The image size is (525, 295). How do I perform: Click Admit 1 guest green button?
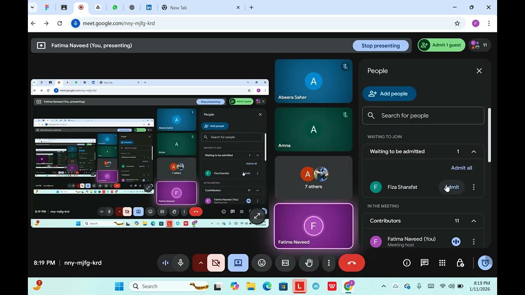[441, 45]
